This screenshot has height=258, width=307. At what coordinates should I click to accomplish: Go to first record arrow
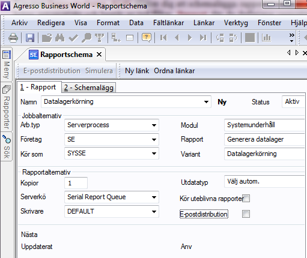click(163, 38)
